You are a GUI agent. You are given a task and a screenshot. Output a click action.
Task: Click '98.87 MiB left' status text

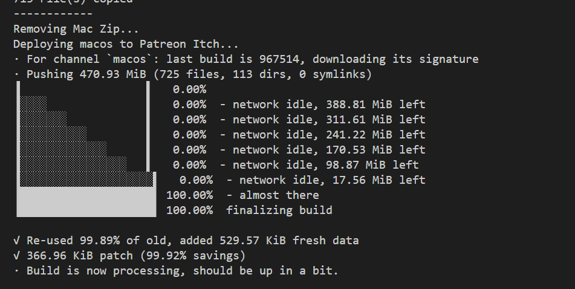pyautogui.click(x=372, y=164)
